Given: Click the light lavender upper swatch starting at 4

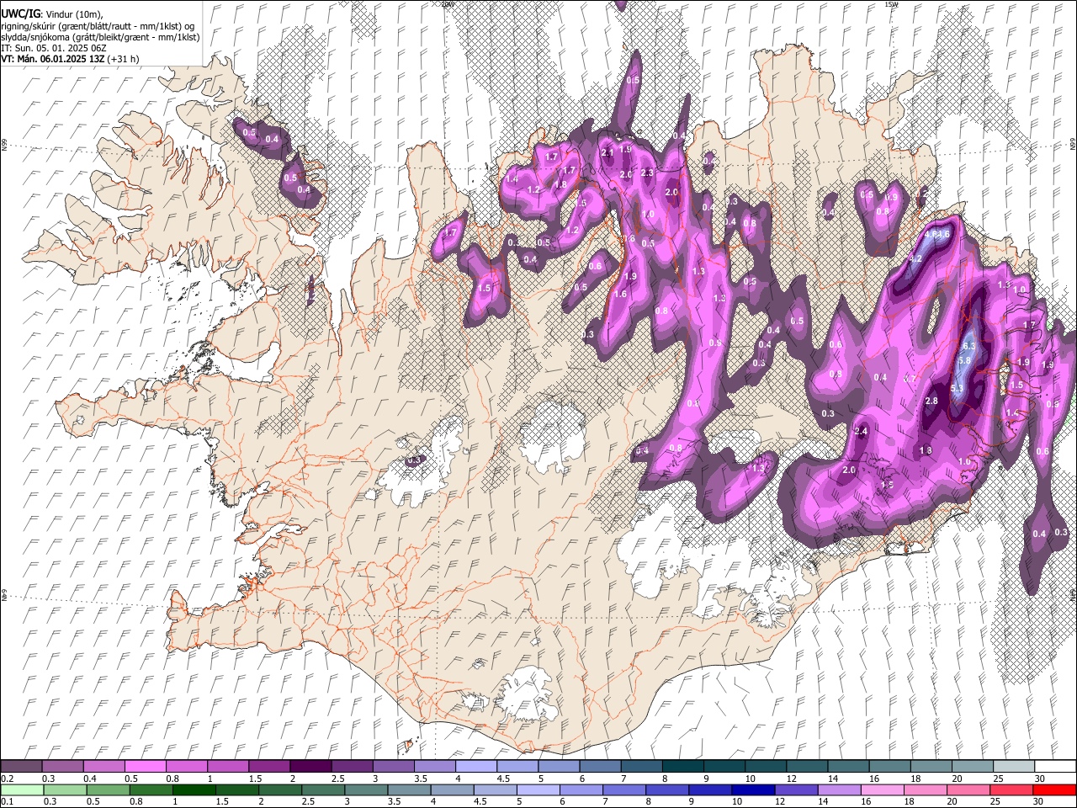Looking at the screenshot, I should tap(475, 766).
